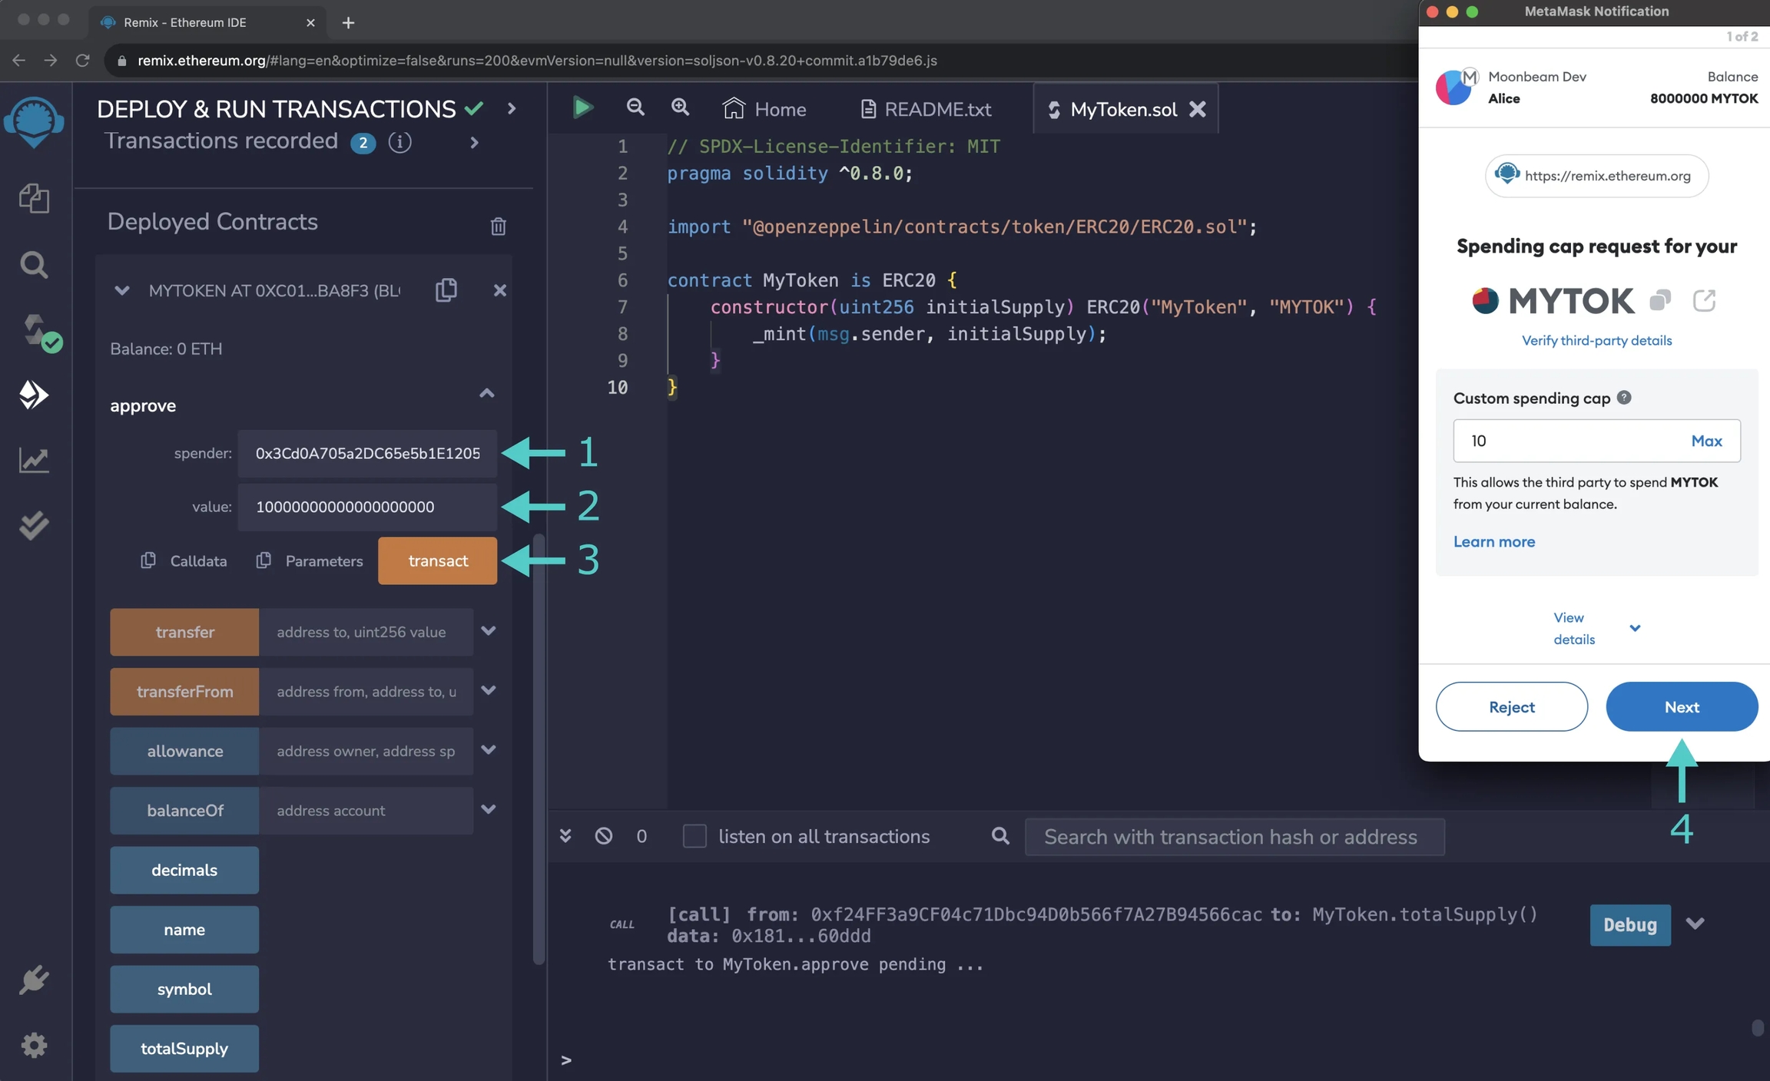Switch to the README.txt tab
Screen dimensions: 1770x1081
pos(926,109)
